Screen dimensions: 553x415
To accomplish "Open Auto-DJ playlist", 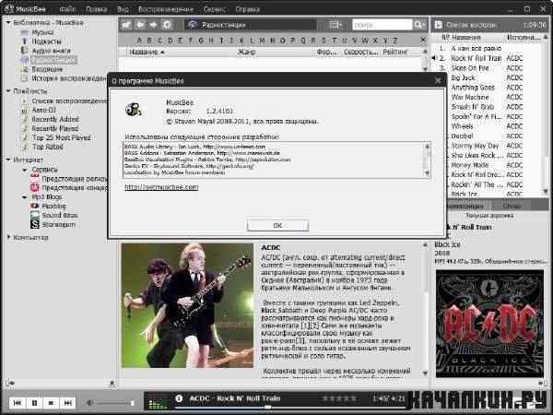I will (43, 110).
